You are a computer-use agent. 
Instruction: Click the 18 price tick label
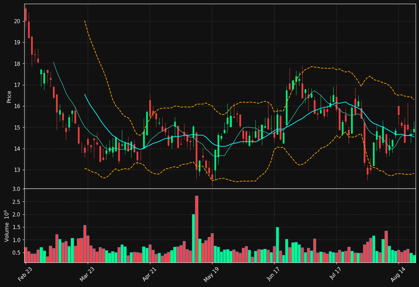click(x=17, y=64)
